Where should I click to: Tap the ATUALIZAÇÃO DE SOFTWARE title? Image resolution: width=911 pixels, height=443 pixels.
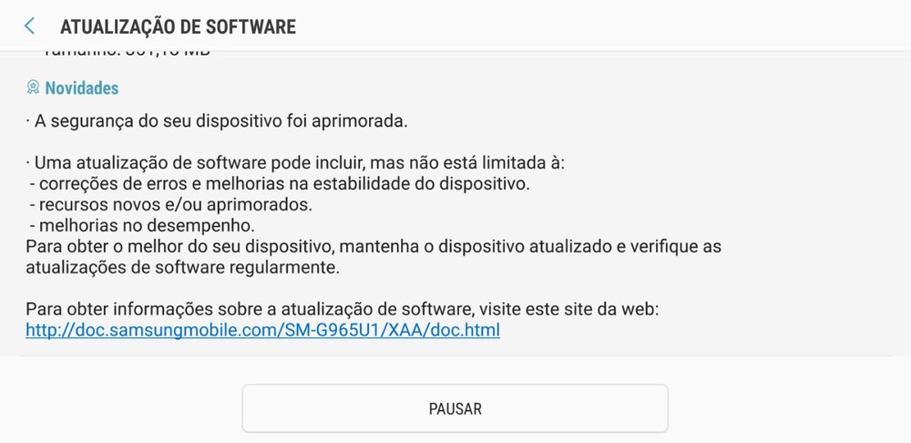point(178,26)
